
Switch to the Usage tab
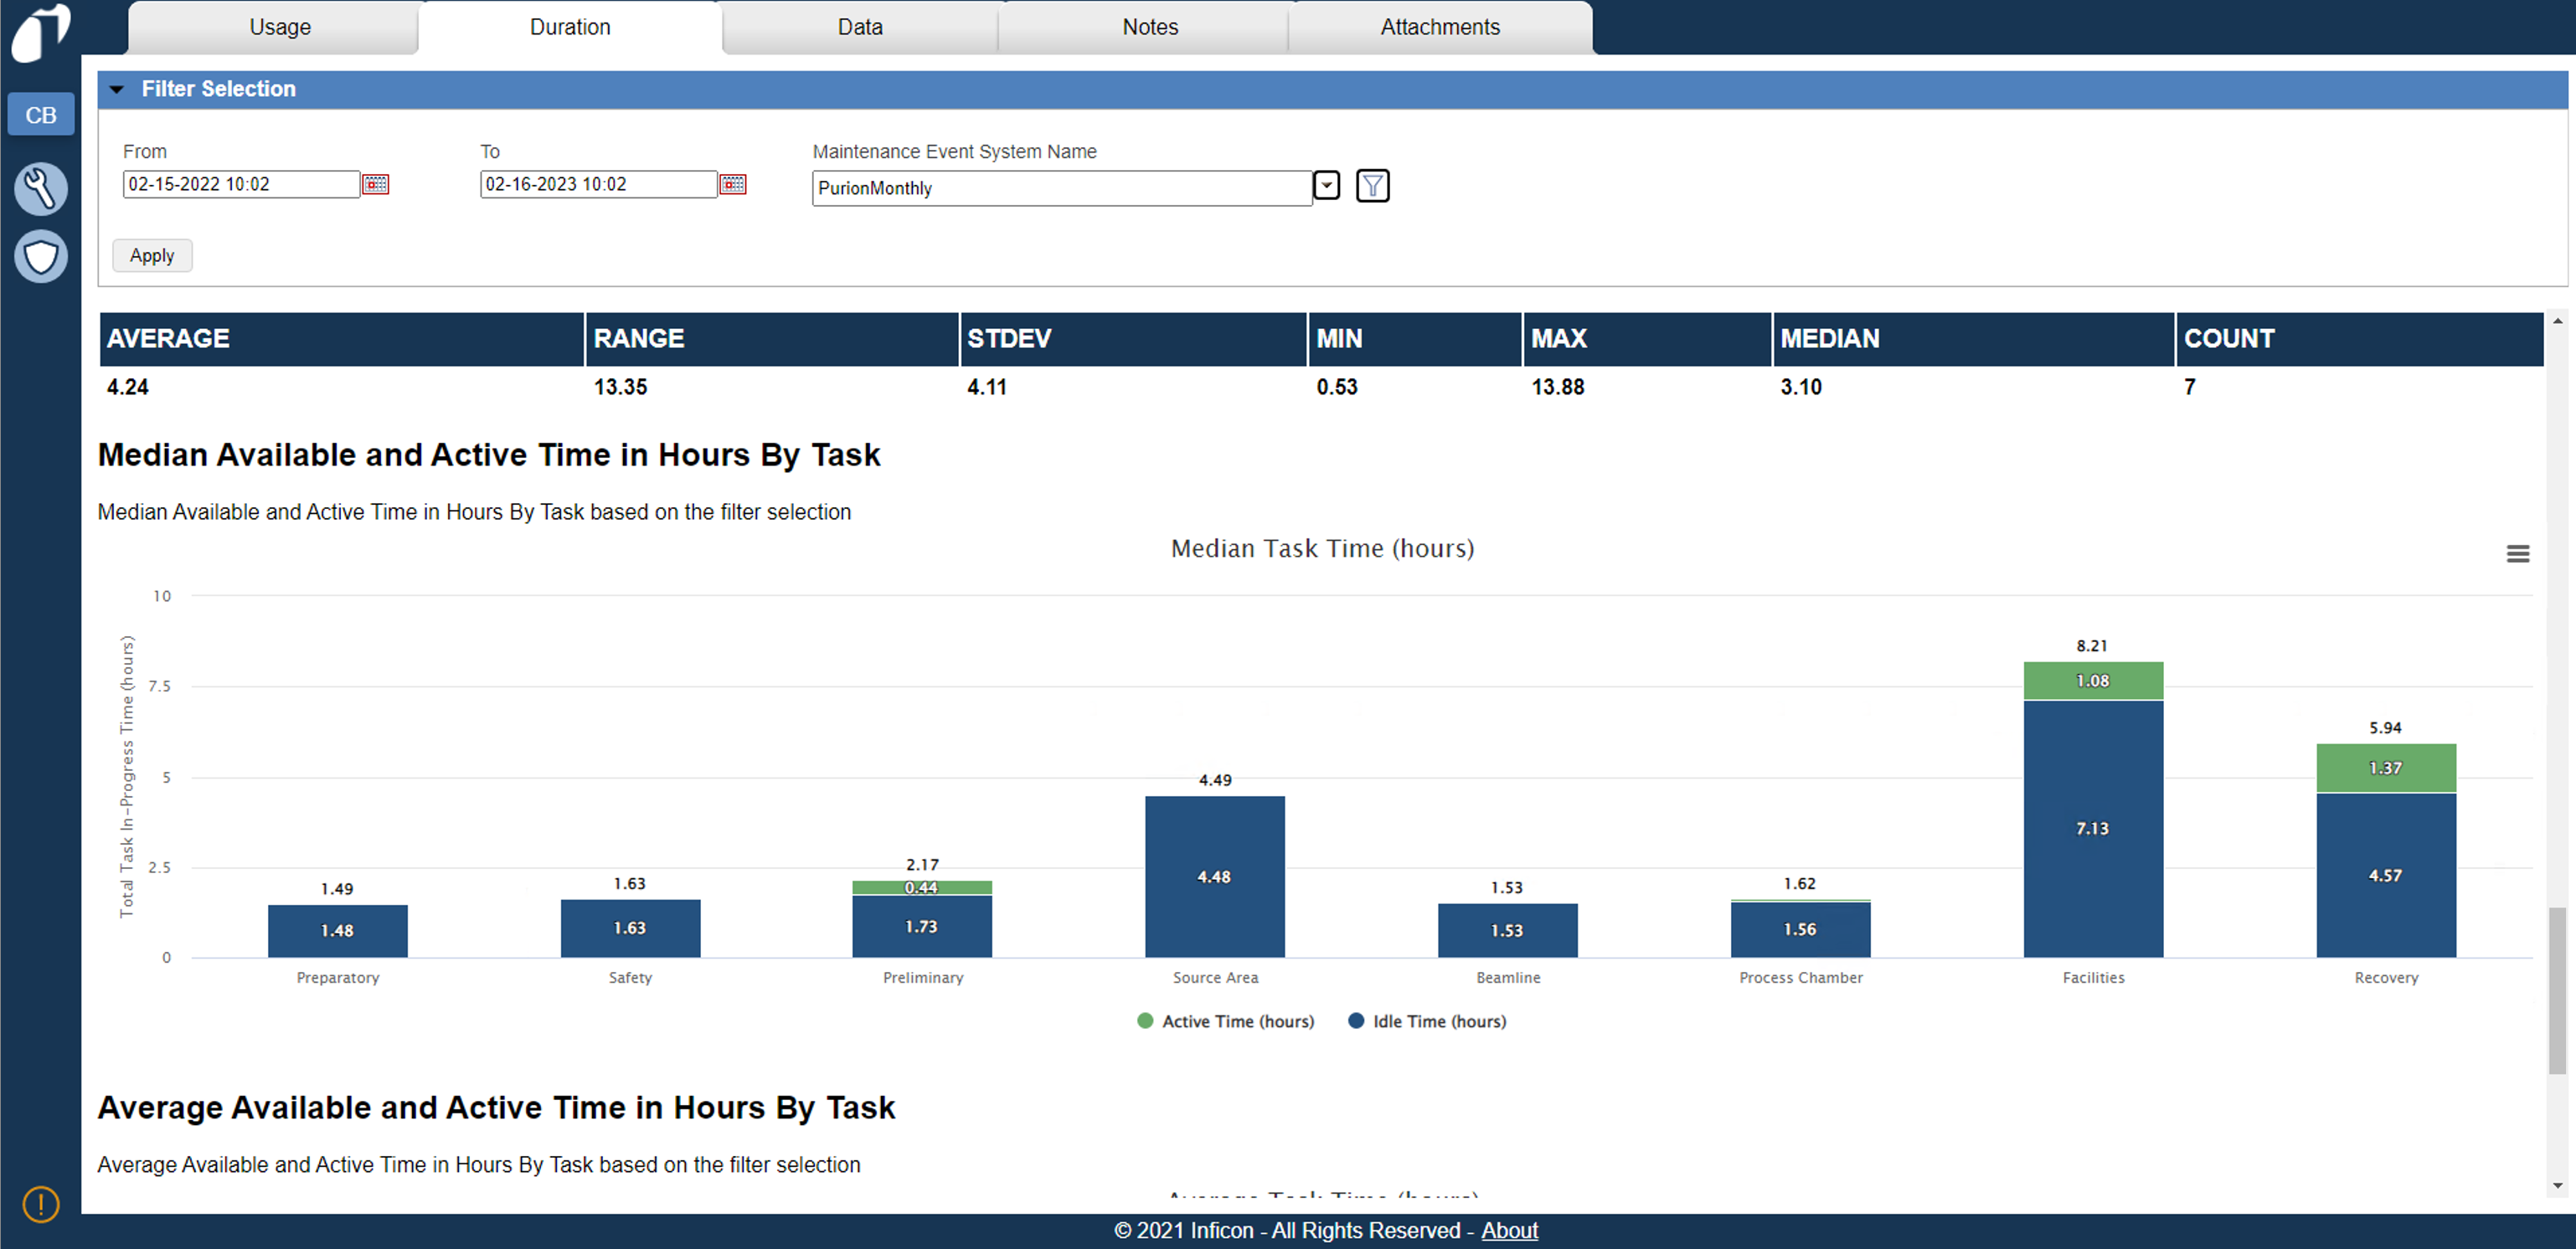tap(280, 27)
